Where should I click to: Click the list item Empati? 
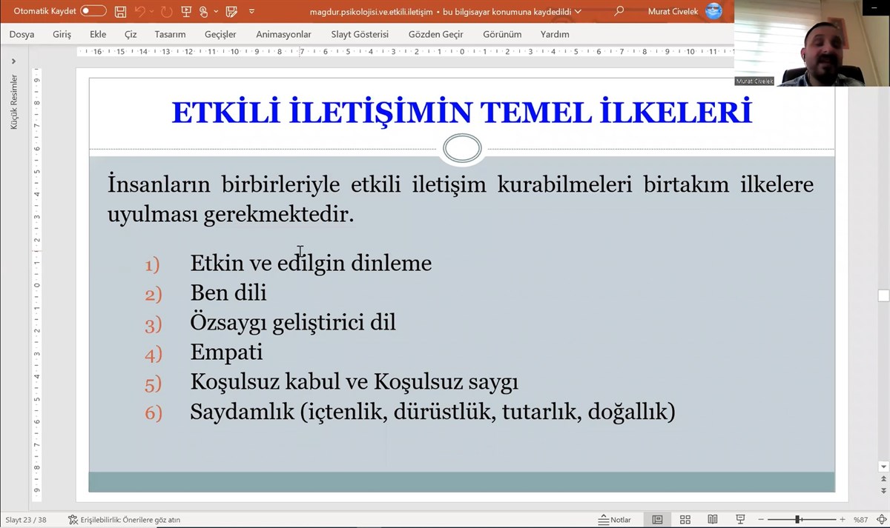(x=226, y=352)
